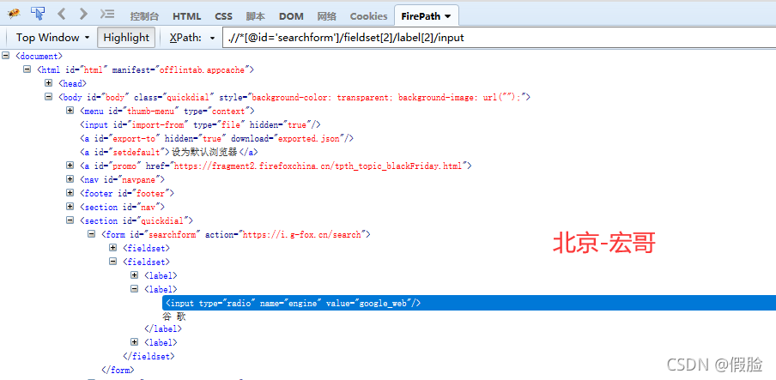Switch to the DOM tab
The height and width of the screenshot is (380, 776).
291,16
